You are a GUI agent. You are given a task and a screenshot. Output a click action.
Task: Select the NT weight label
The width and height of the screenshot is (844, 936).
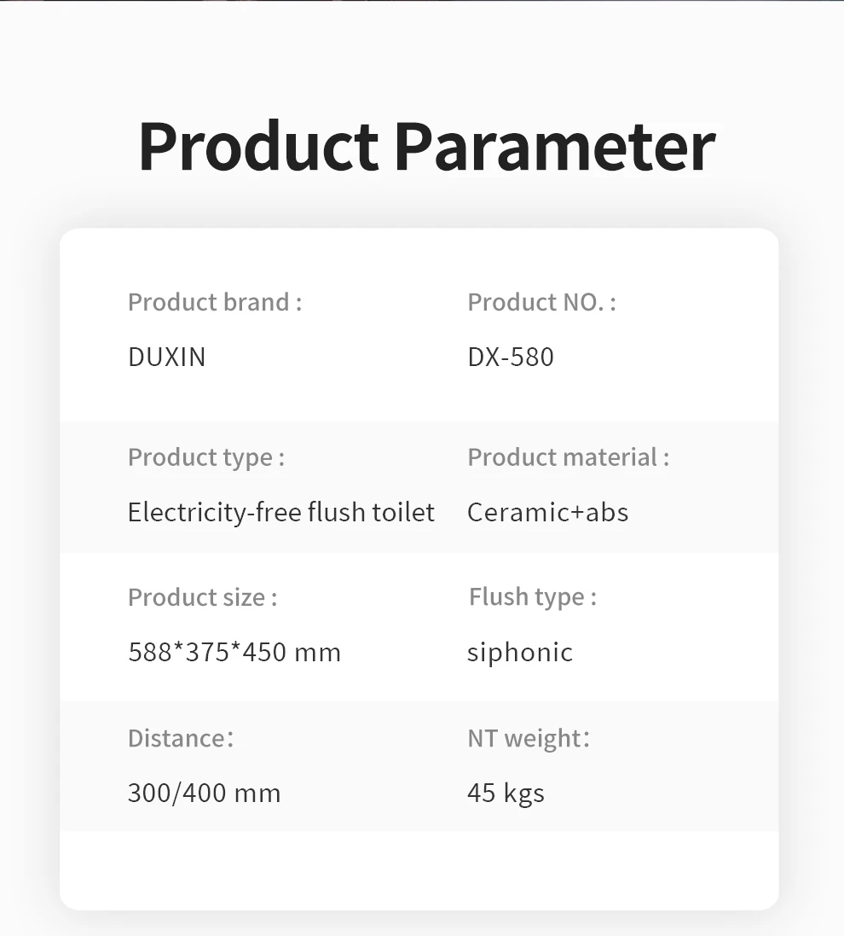pyautogui.click(x=529, y=738)
